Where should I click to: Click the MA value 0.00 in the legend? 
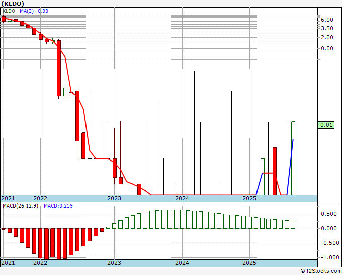[43, 11]
